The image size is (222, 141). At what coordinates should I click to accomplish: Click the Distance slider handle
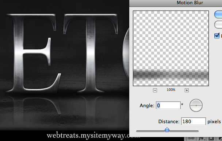[167, 130]
